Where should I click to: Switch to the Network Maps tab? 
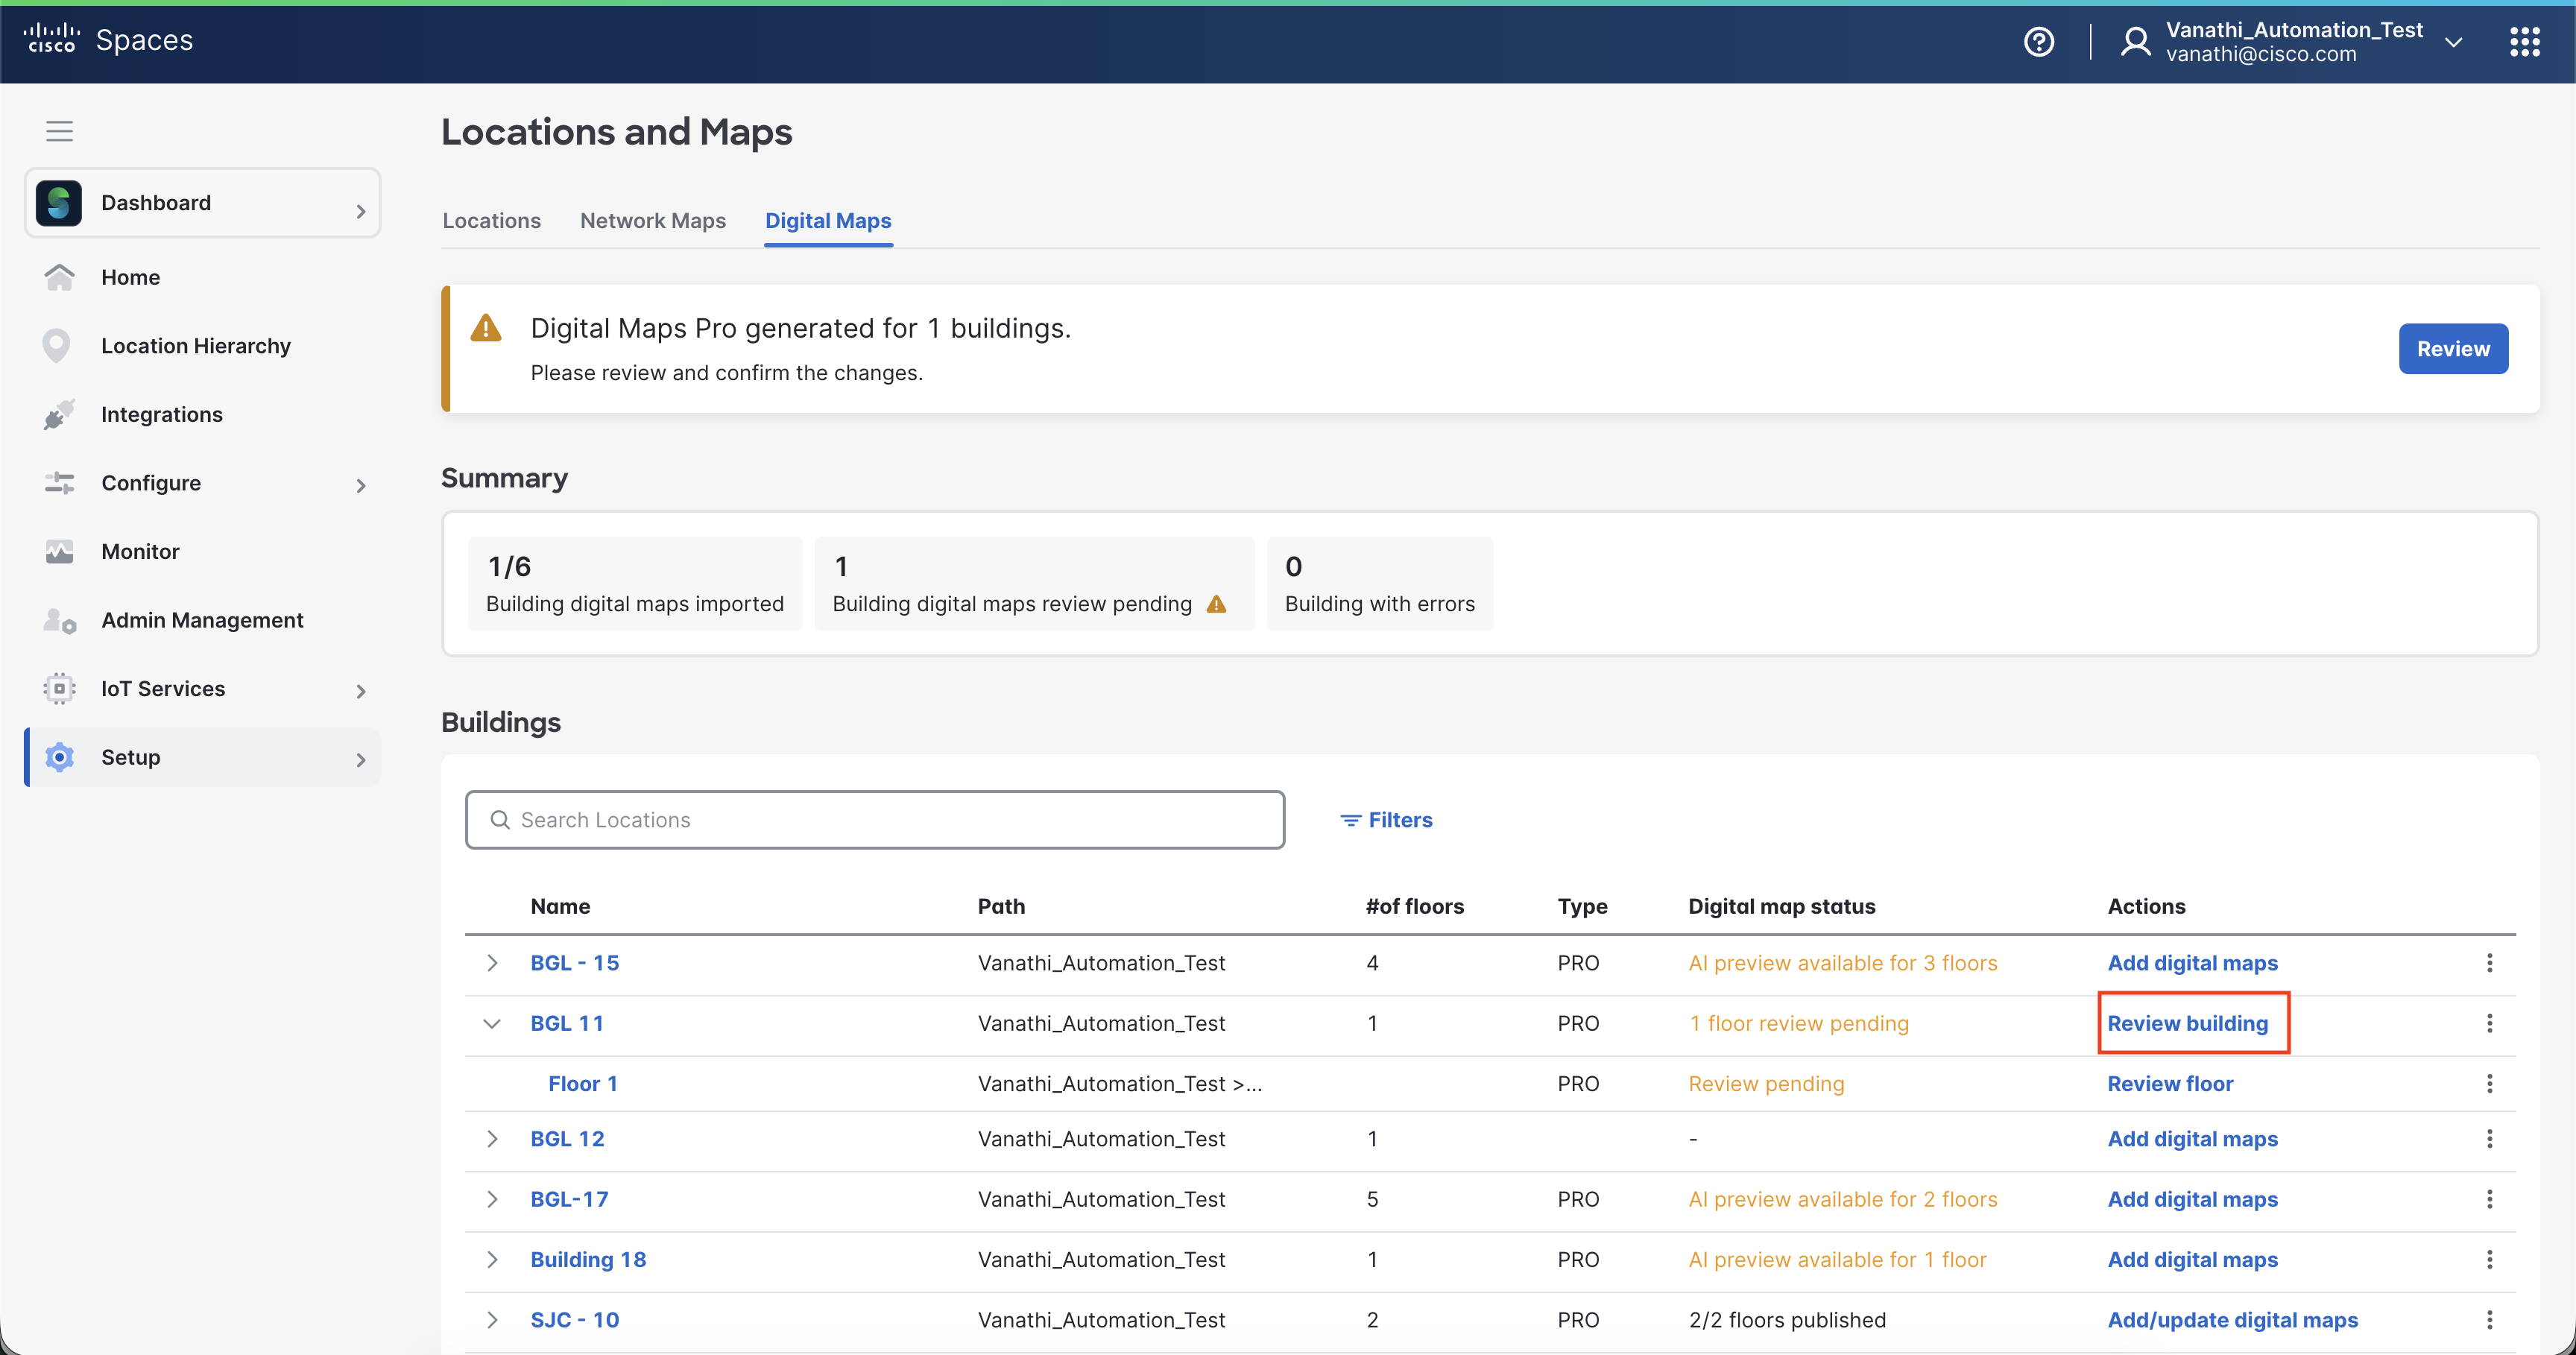(x=652, y=220)
